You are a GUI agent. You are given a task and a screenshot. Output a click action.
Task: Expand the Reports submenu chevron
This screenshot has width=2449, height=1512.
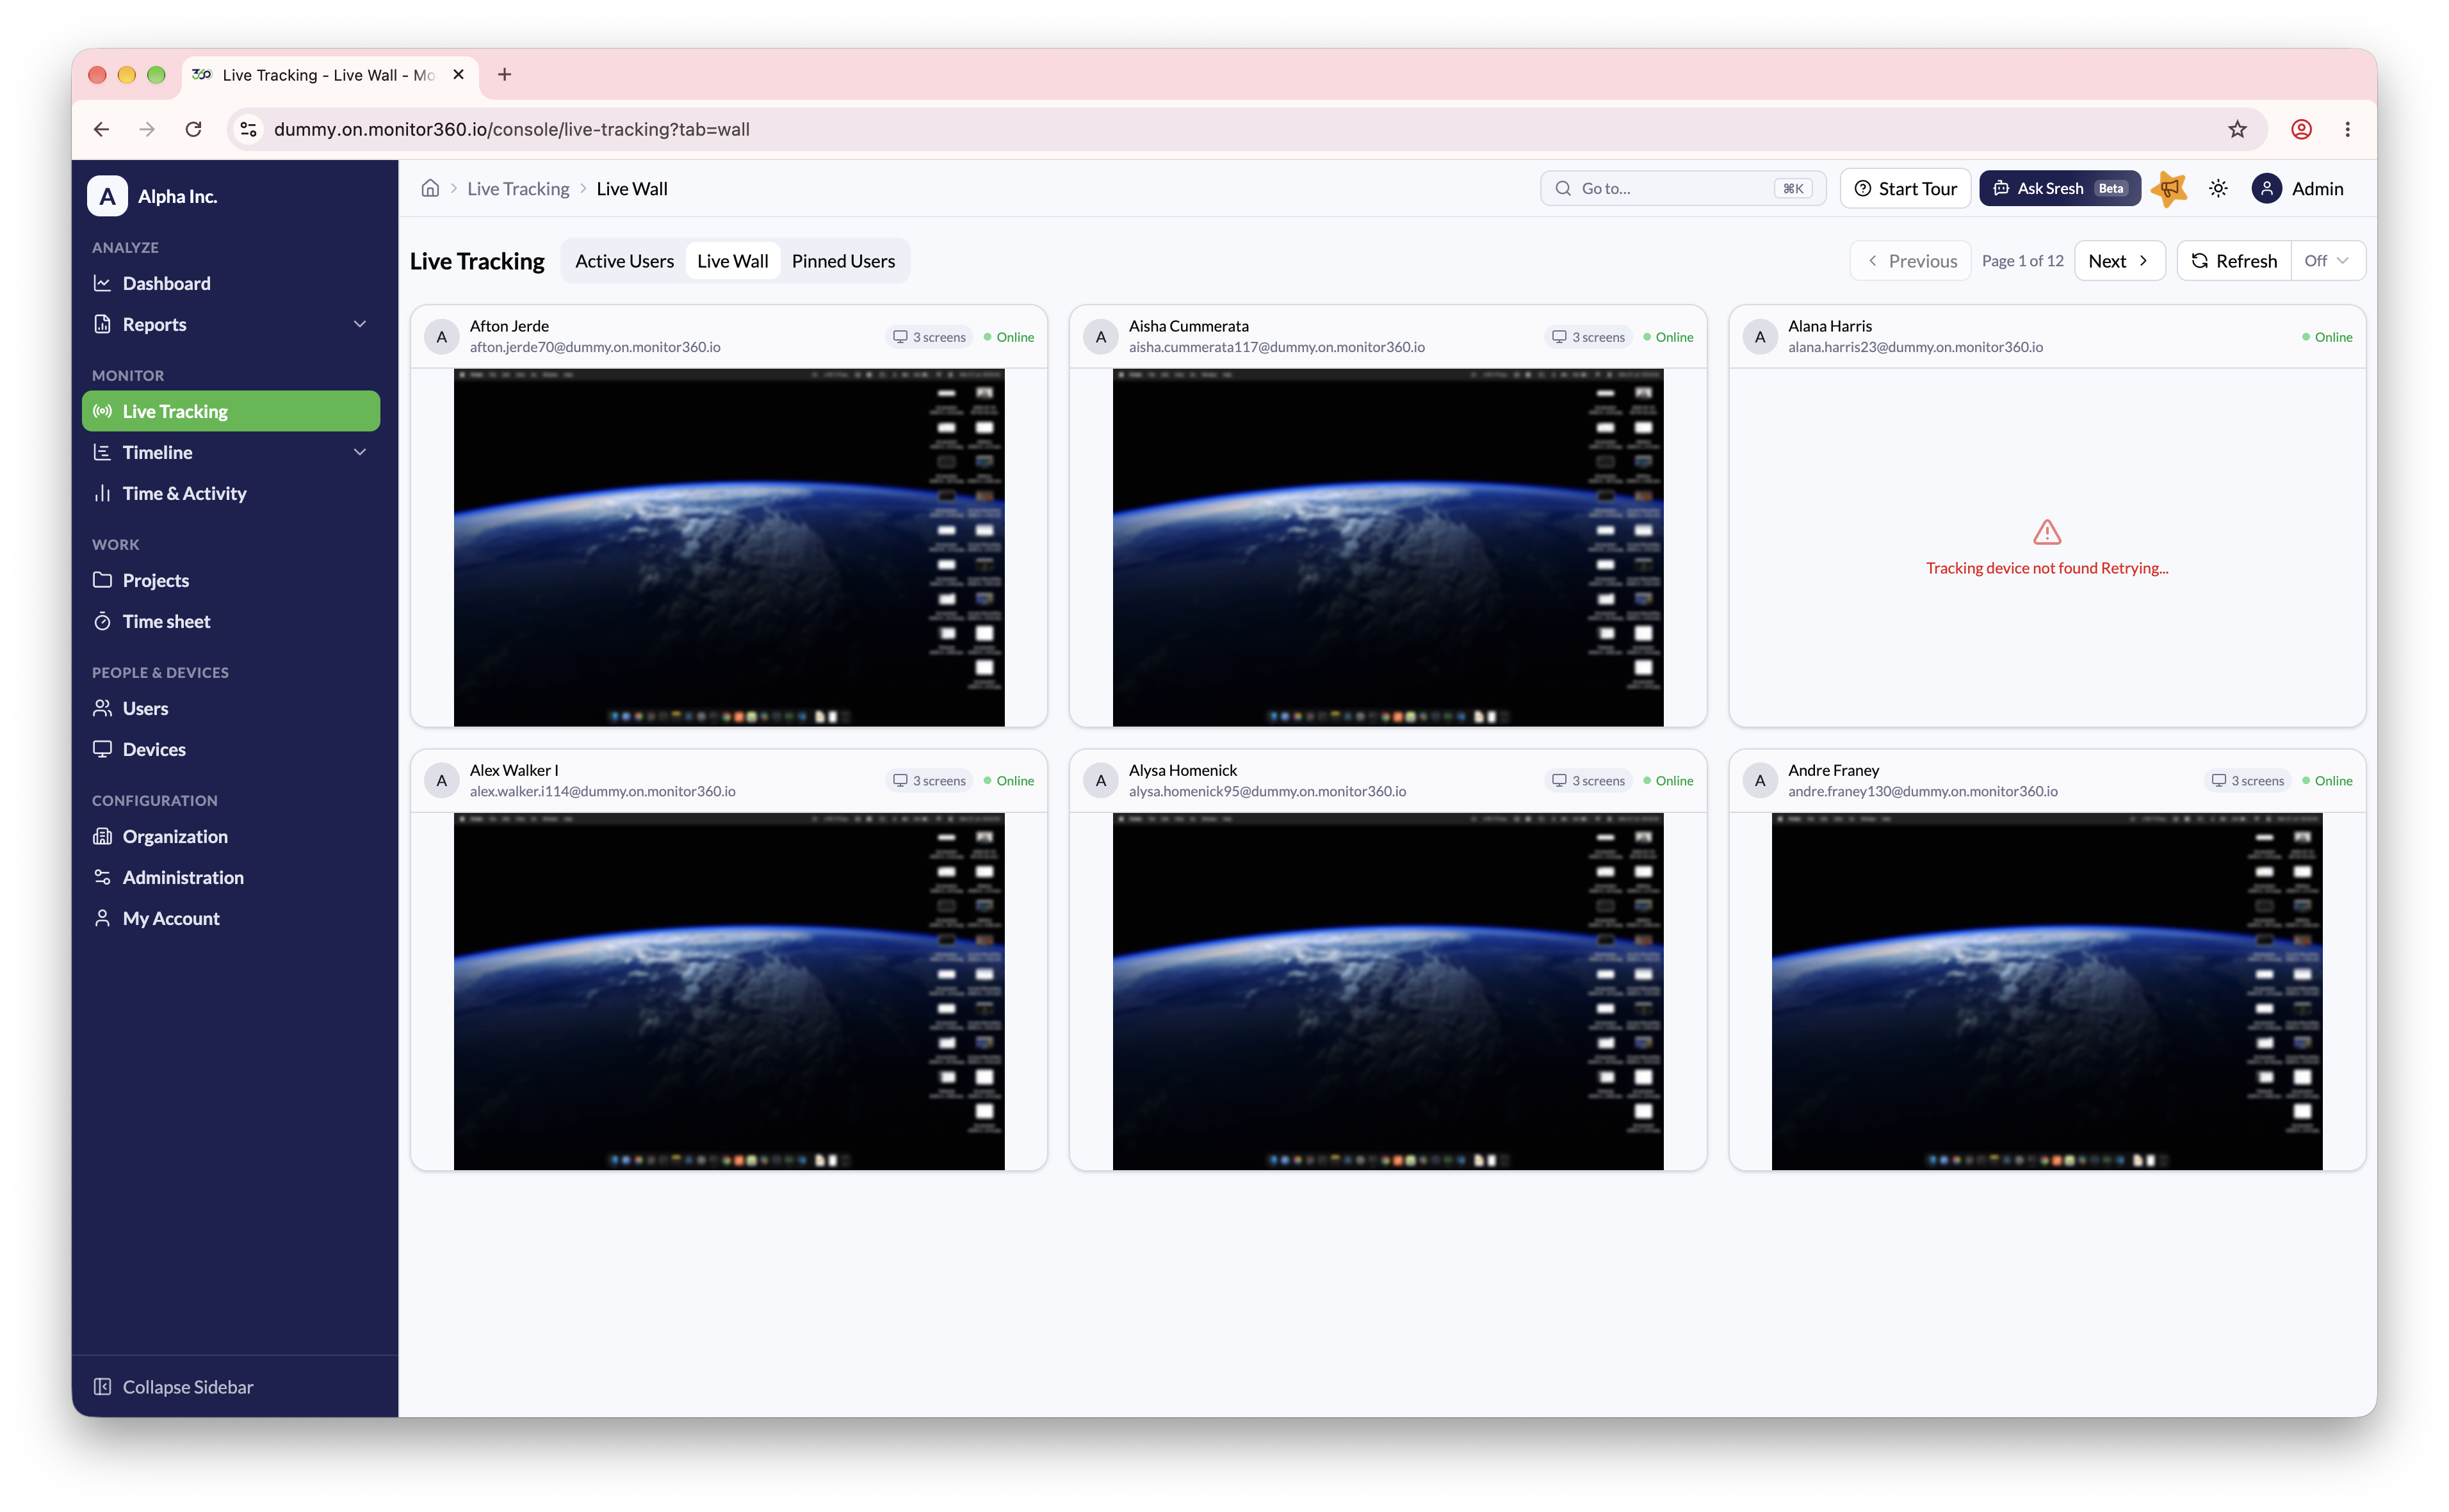point(360,324)
